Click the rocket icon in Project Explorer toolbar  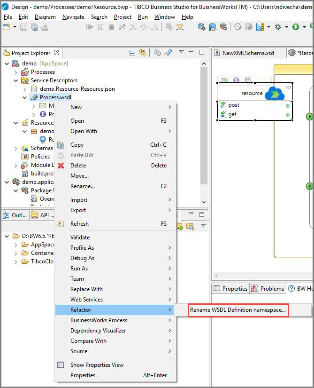[168, 53]
